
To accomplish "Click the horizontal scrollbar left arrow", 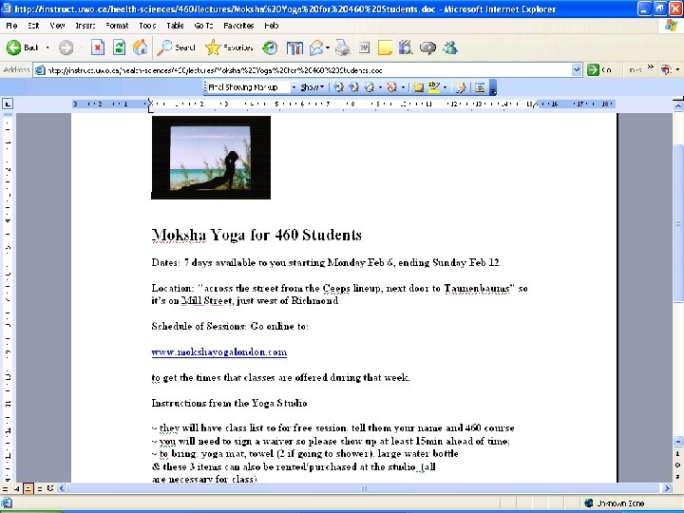I will [62, 488].
